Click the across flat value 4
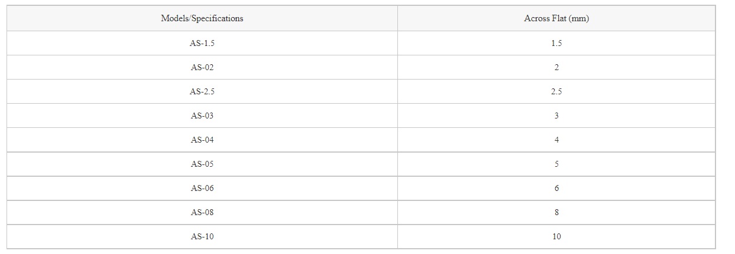This screenshot has width=735, height=254. click(556, 140)
